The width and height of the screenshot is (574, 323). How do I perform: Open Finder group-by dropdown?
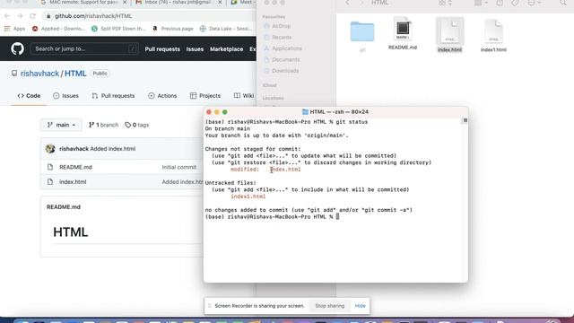coord(481,3)
